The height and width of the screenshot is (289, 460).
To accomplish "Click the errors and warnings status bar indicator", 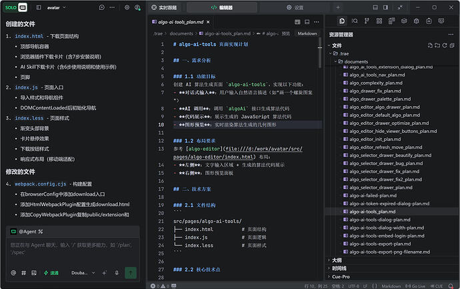I will [160, 286].
